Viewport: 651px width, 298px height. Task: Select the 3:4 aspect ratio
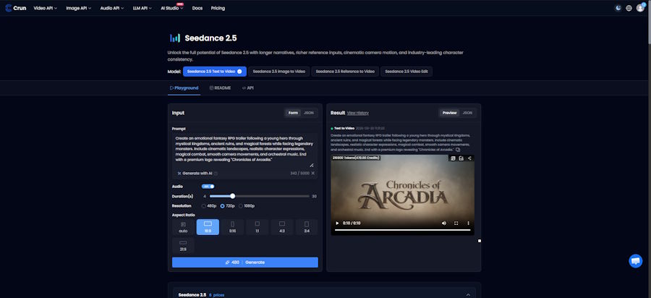pos(307,227)
